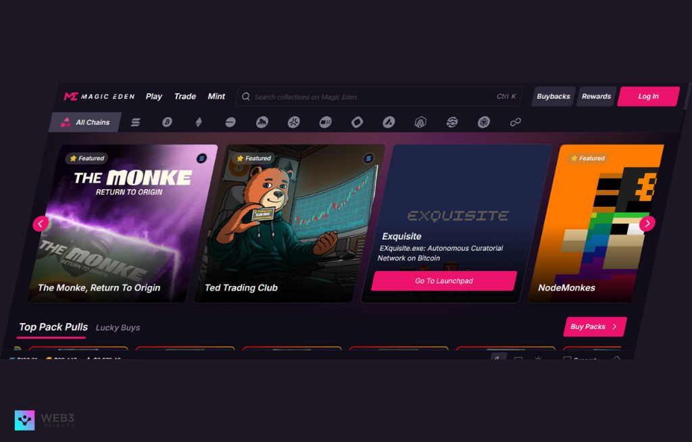
Task: Filter by the BNB chain icon
Action: [483, 122]
